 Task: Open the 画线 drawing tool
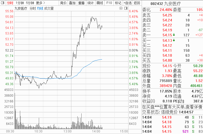coord(100,3)
